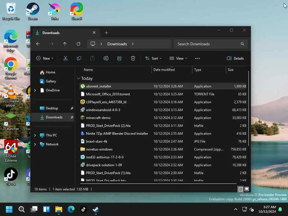Image resolution: width=288 pixels, height=216 pixels.
Task: Select minecraft-demo file
Action: [163, 118]
